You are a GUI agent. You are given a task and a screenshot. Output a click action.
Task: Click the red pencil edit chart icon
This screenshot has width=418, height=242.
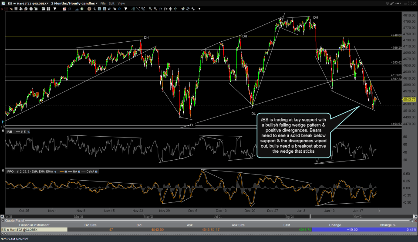pyautogui.click(x=64, y=9)
